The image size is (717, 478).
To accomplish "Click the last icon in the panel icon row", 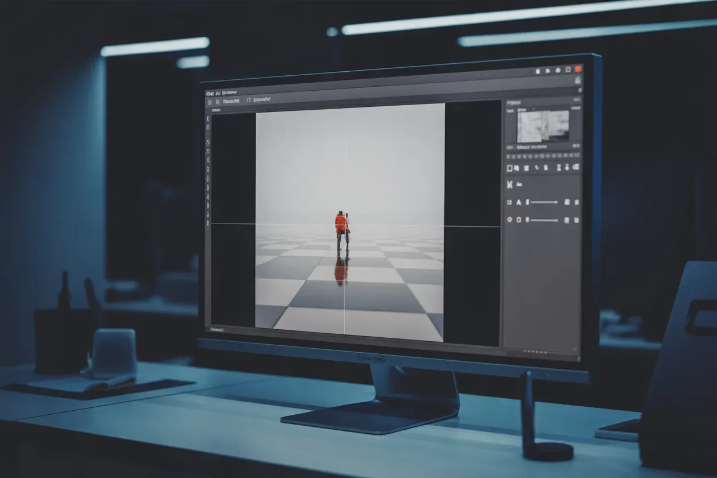I will click(x=576, y=167).
